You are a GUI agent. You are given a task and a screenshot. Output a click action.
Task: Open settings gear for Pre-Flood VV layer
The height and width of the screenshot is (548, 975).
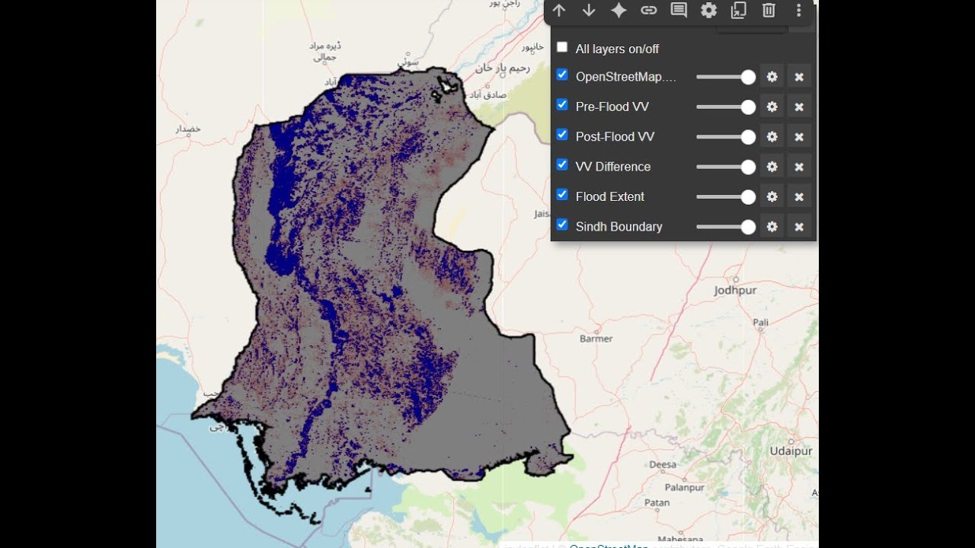772,107
